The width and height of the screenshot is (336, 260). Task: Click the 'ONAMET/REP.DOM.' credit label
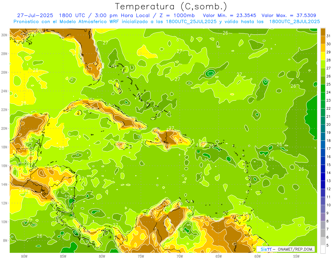pos(295,249)
